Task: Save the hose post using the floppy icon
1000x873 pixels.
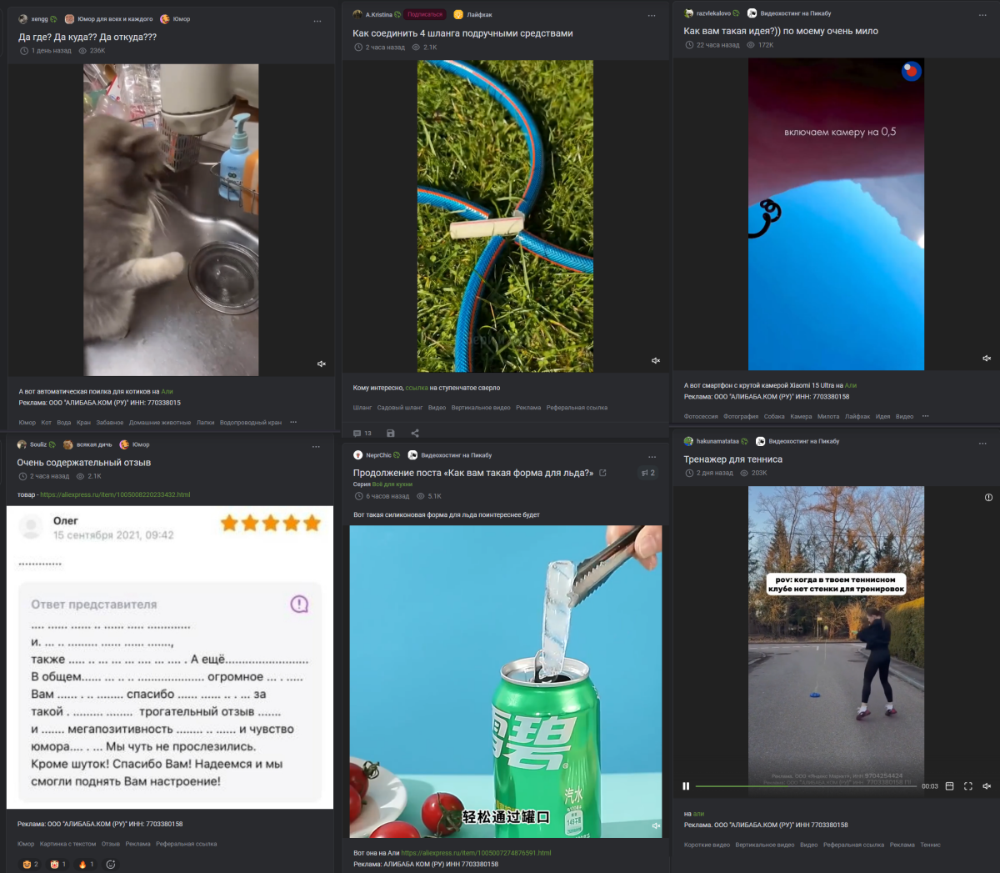Action: pyautogui.click(x=389, y=433)
